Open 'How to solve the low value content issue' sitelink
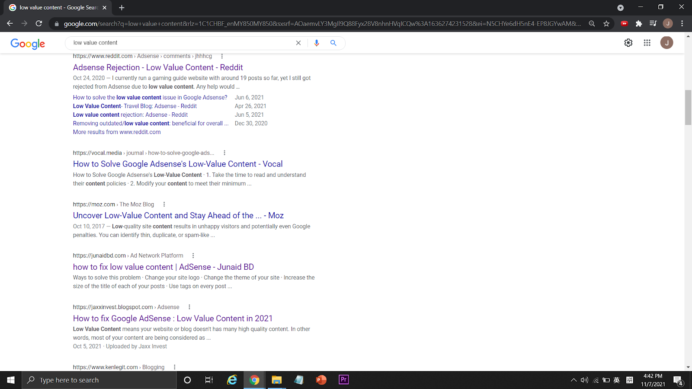The image size is (692, 389). (x=150, y=98)
